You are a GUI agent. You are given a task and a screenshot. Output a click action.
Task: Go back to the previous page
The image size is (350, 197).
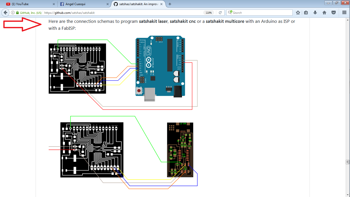pos(5,13)
